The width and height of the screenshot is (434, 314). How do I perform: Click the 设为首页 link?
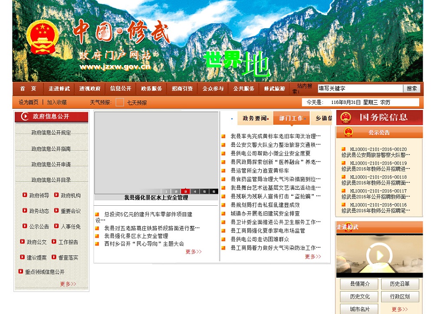coord(29,102)
